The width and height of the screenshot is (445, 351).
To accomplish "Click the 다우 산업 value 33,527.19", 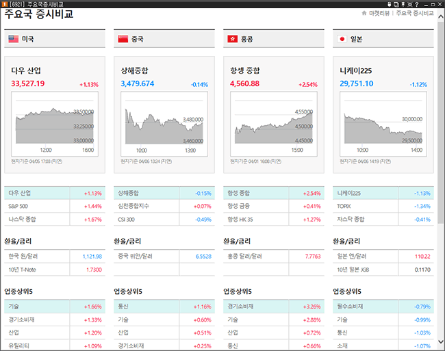I will 28,83.
